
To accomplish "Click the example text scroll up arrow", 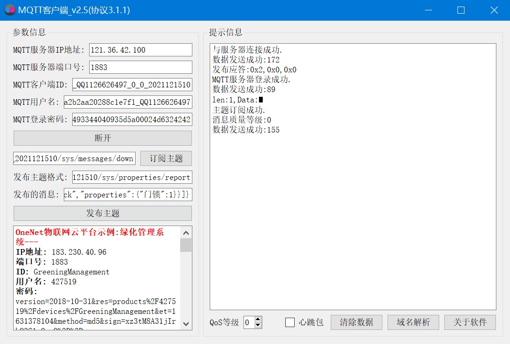I will click(186, 233).
